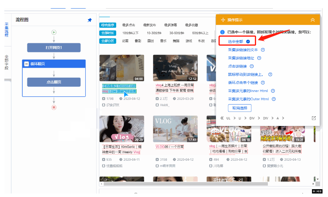Viewport: 328px width, 197px height.
Task: Click the move handle icon of 操作提示
Action: [223, 20]
